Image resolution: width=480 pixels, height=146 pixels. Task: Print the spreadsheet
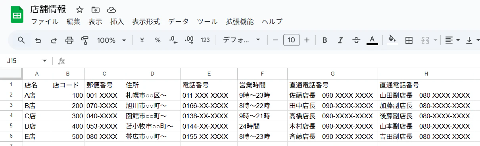(x=69, y=40)
